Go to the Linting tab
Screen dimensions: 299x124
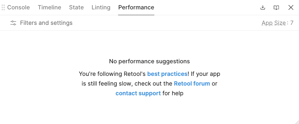pos(101,7)
